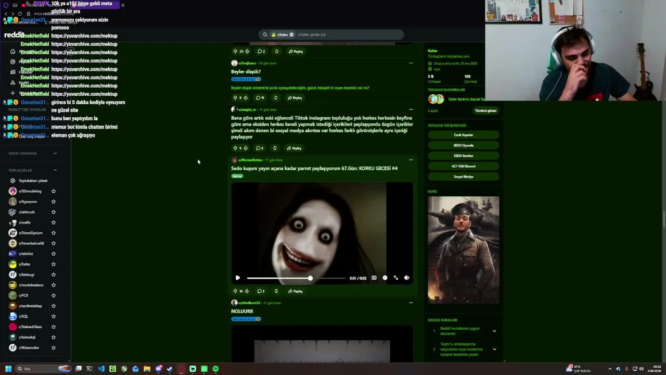The height and width of the screenshot is (375, 666).
Task: Share the "Beyler düşük?" post
Action: 294,98
